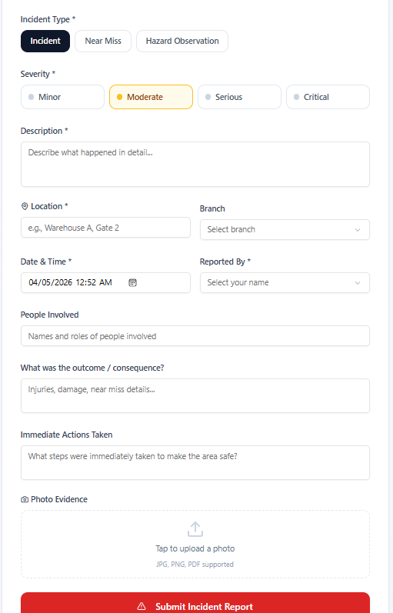Image resolution: width=393 pixels, height=613 pixels.
Task: Click the chevron arrow in Branch field
Action: 358,230
